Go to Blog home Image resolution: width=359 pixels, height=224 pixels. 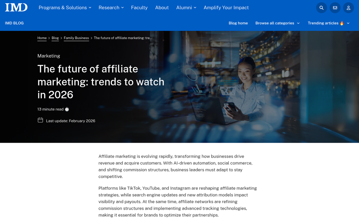click(238, 23)
